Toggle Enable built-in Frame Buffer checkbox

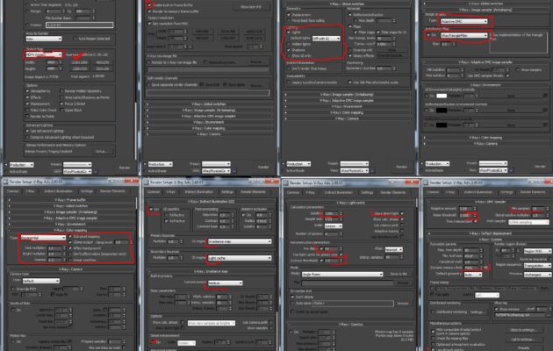[x=146, y=5]
